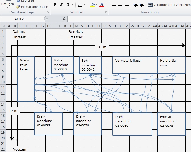Open underline style dropdown arrow
The image size is (191, 152).
pyautogui.click(x=72, y=5)
